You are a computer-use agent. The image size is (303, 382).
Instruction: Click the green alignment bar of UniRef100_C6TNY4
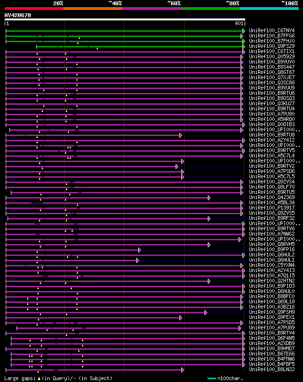124,31
